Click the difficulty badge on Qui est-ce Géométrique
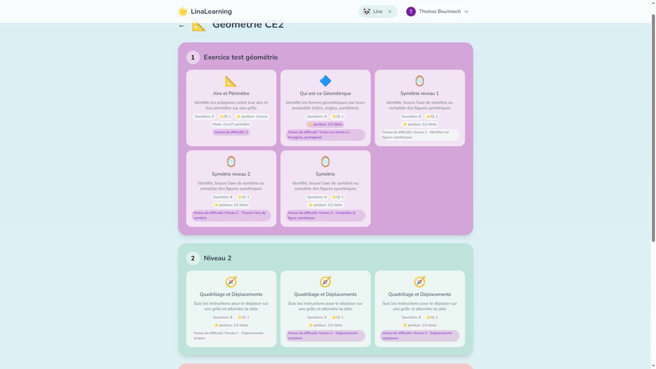Screen dimensions: 656x369 (325, 134)
